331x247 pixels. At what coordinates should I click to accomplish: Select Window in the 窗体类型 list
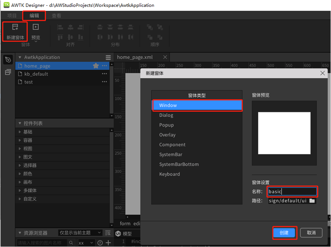click(197, 105)
